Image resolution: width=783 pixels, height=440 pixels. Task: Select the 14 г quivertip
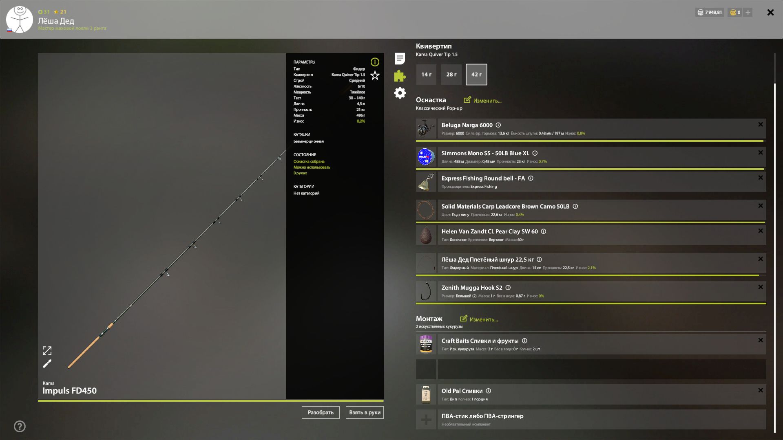point(426,74)
